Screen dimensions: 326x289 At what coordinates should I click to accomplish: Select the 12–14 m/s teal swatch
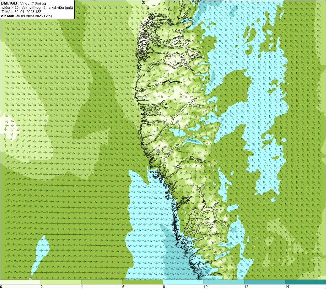[x=265, y=282]
